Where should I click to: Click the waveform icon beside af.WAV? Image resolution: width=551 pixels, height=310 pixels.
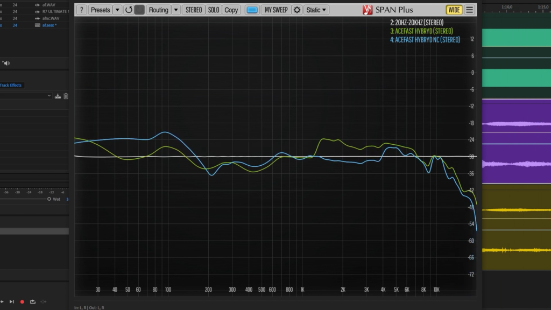pos(38,5)
